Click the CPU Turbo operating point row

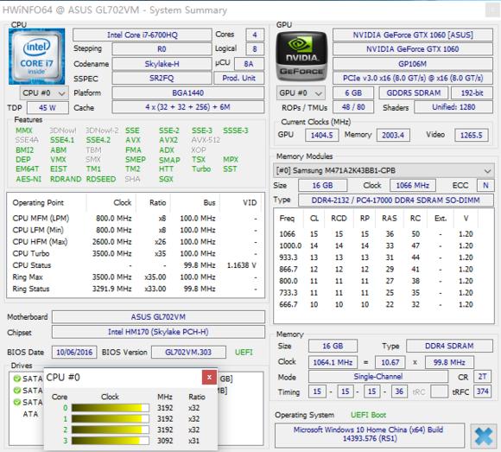coord(135,253)
